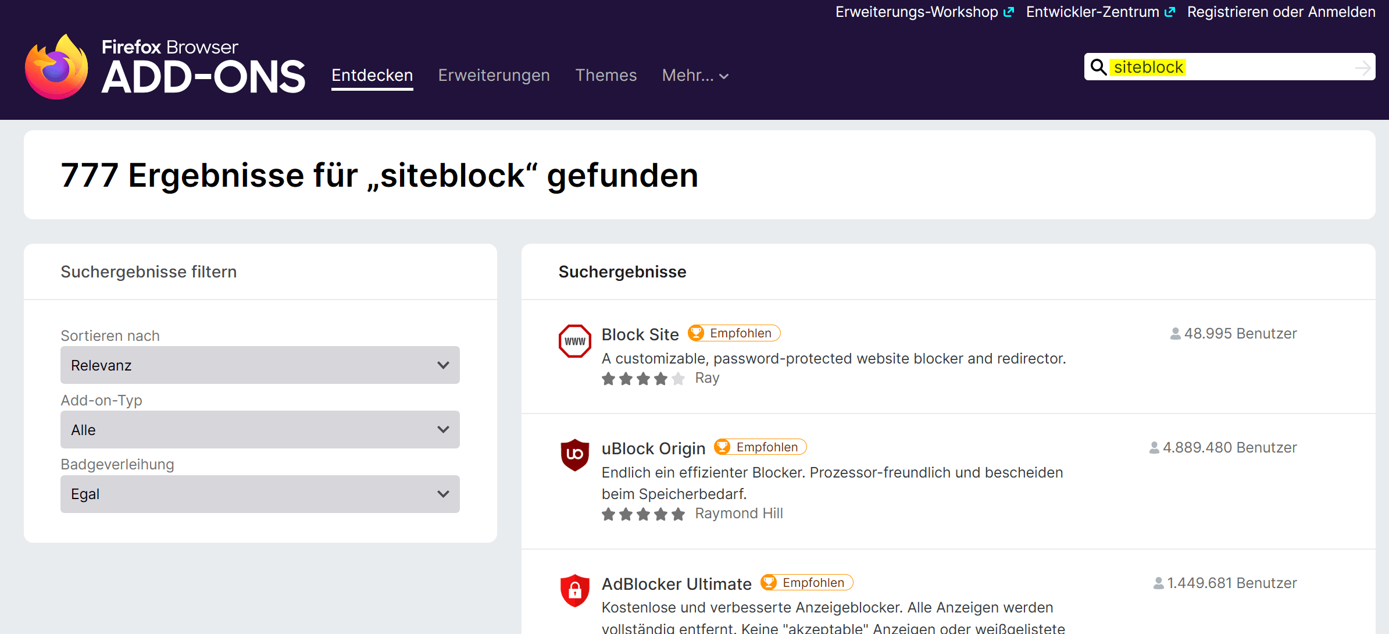
Task: Click Registrieren oder Anmelden
Action: coord(1281,12)
